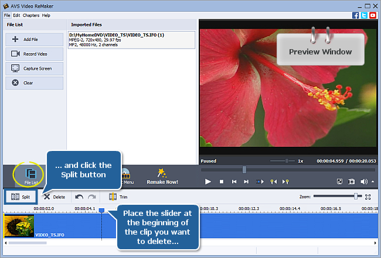
Task: Open the Trim tool
Action: pyautogui.click(x=118, y=197)
